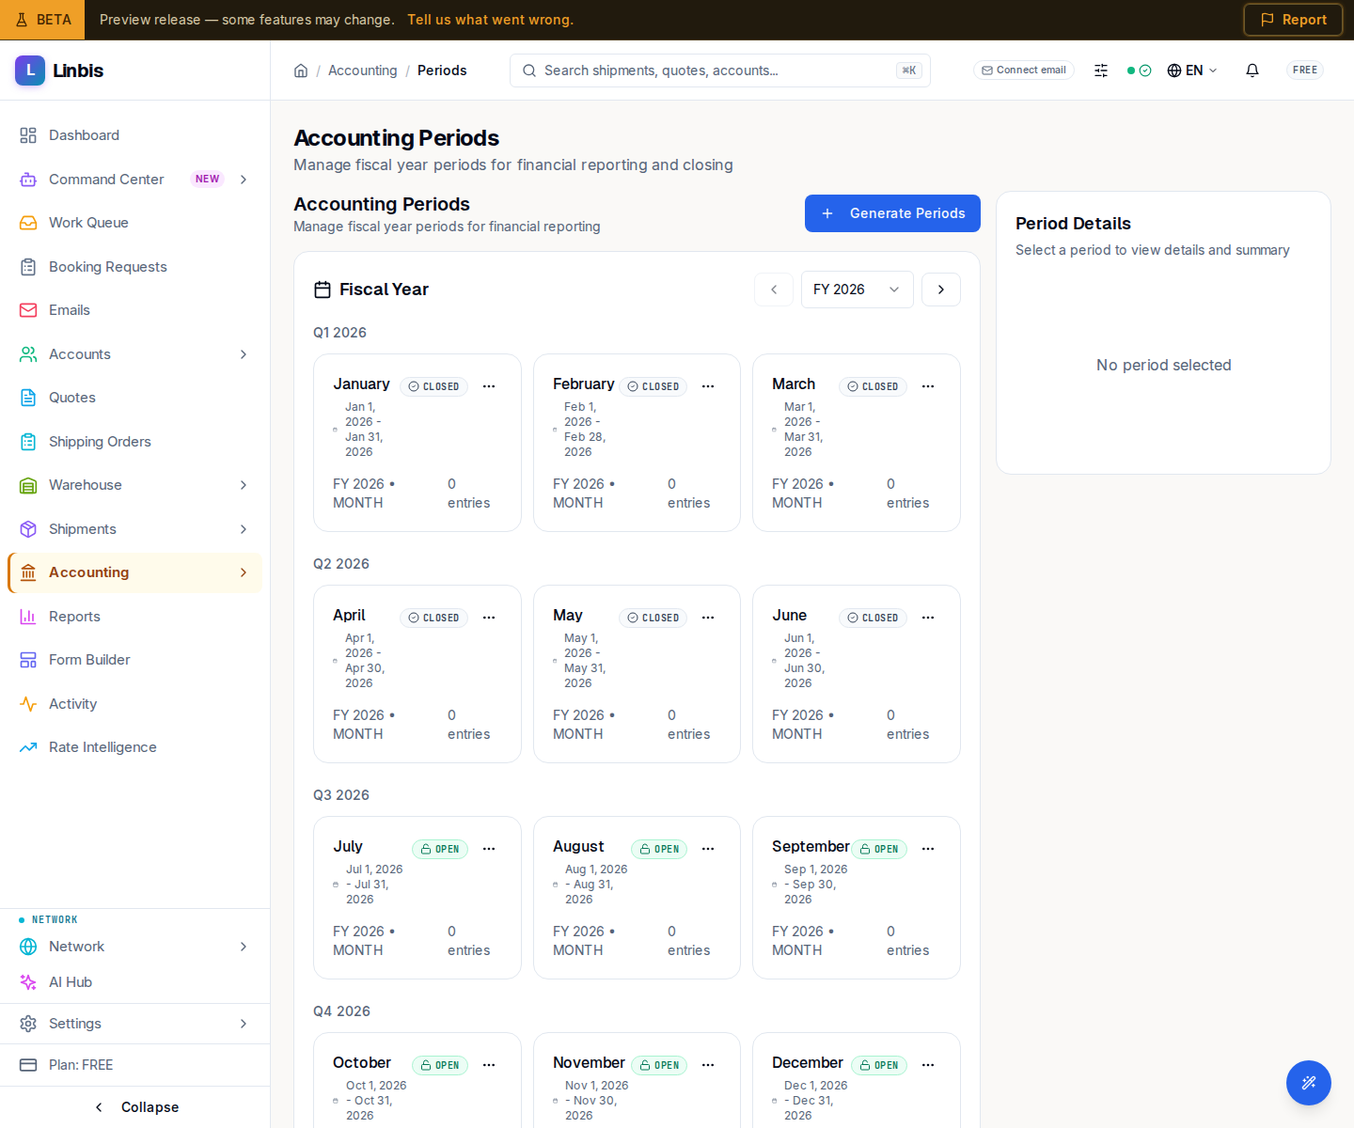Click the Linbis logo icon
Viewport: 1354px width, 1128px height.
[30, 70]
